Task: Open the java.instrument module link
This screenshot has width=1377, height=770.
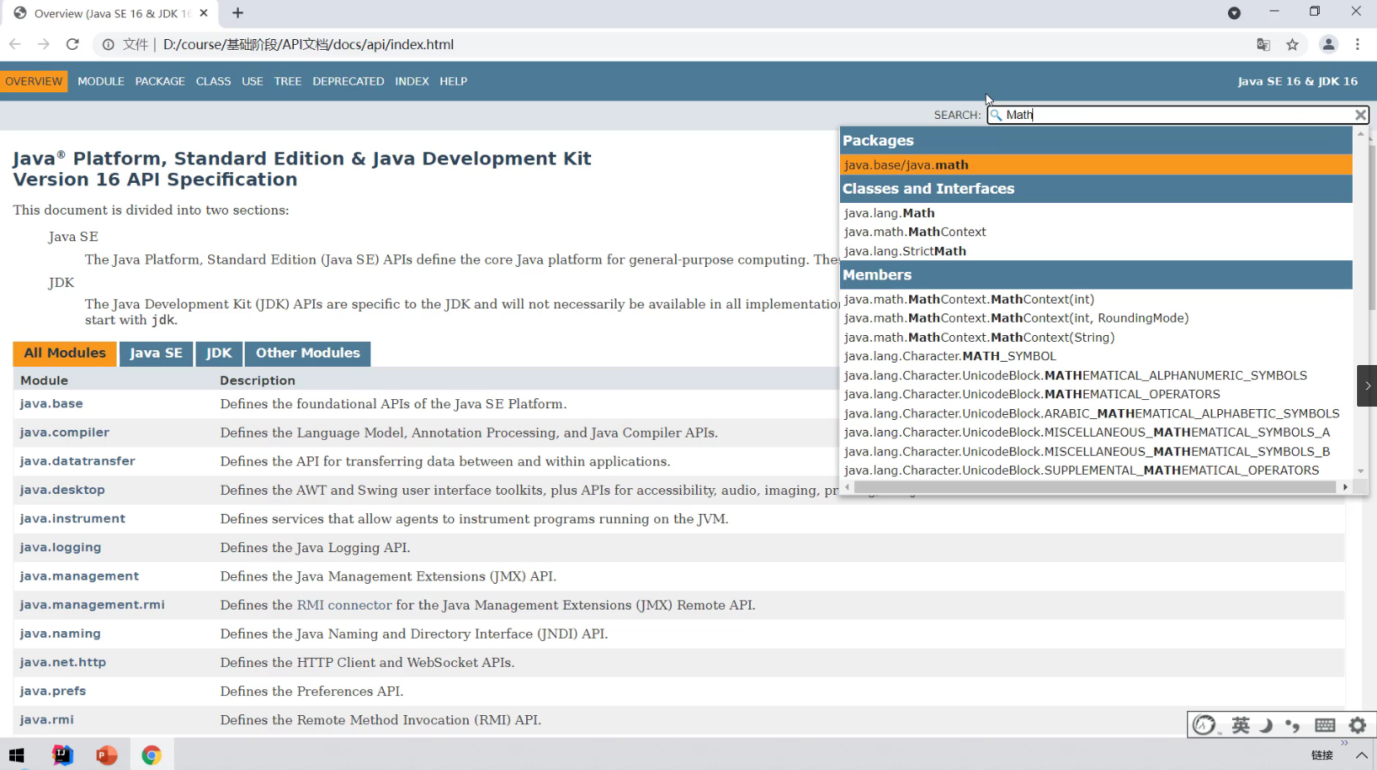Action: 72,519
